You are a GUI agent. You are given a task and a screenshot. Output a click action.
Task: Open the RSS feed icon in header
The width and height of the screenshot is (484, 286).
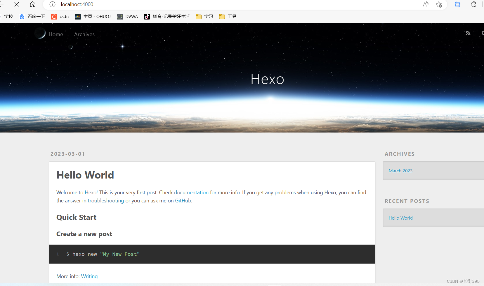coord(468,33)
